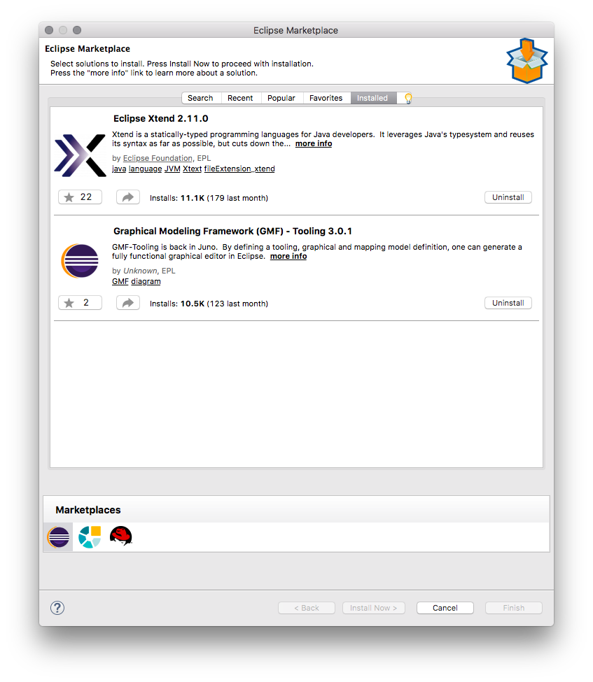This screenshot has width=593, height=682.
Task: Click the diagram tag link
Action: coord(146,281)
